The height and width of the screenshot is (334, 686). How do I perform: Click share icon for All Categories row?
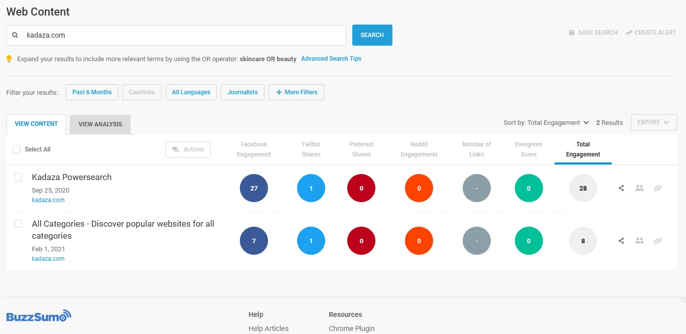click(621, 241)
